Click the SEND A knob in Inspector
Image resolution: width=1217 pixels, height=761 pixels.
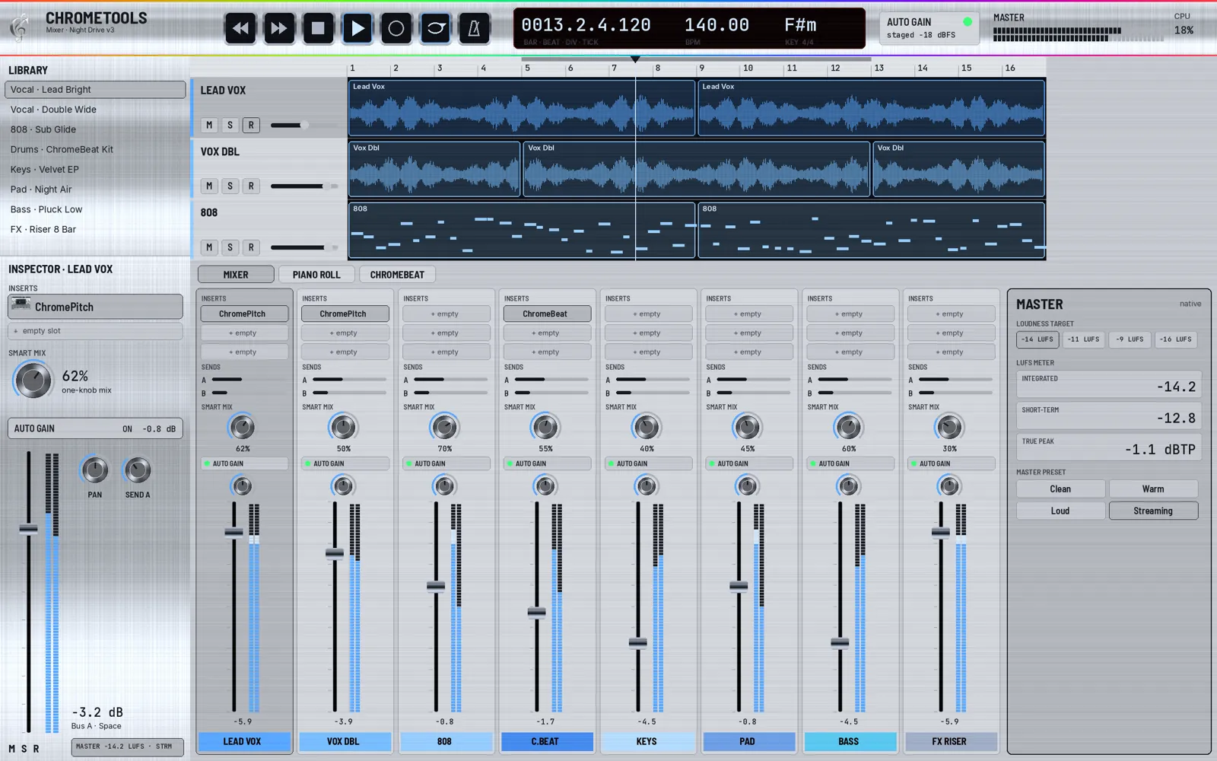(x=138, y=470)
